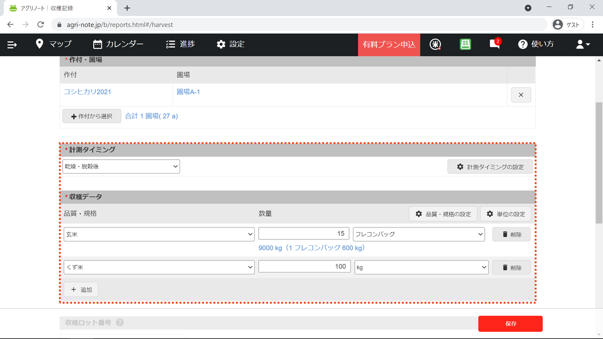The width and height of the screenshot is (603, 339).
Task: Expand the 玄米 quality dropdown
Action: tap(159, 234)
